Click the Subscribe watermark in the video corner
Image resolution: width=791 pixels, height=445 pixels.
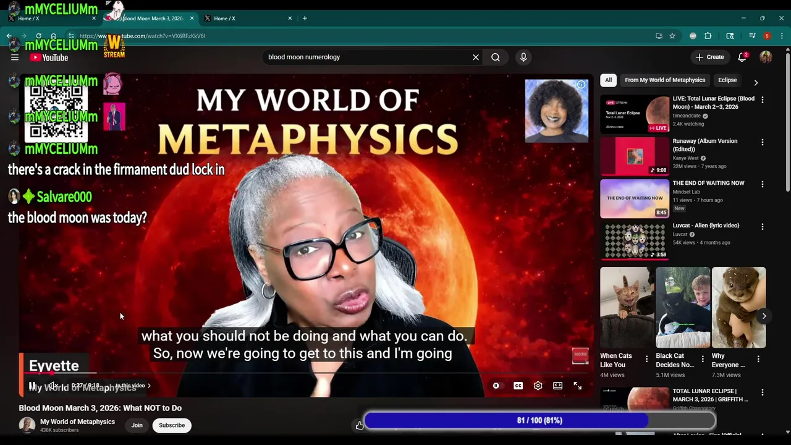click(580, 355)
